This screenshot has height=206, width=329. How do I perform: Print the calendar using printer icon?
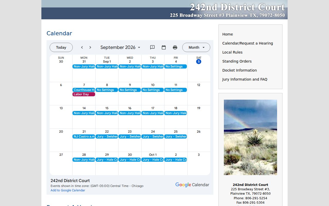click(175, 47)
